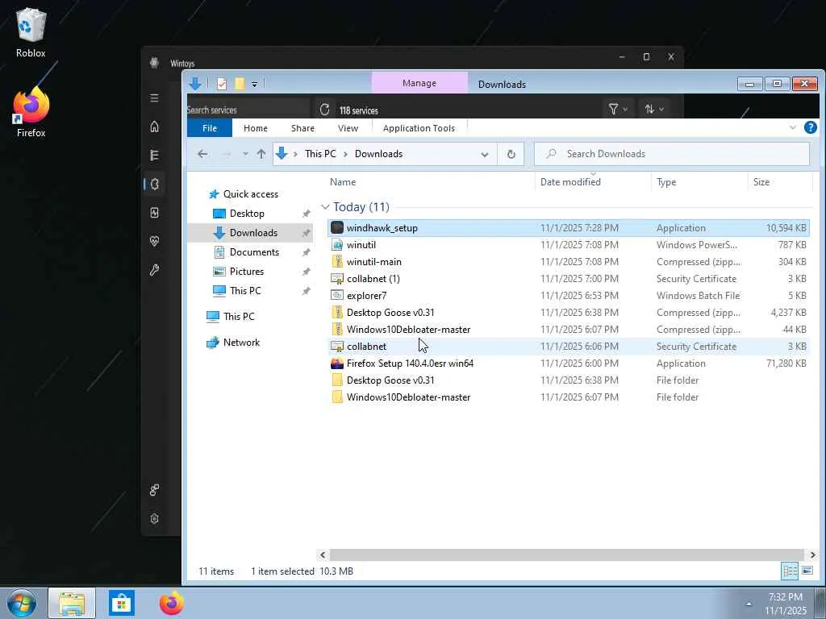The image size is (826, 619).
Task: Select the Desktop Goose v0.31 zip archive
Action: [x=569, y=312]
